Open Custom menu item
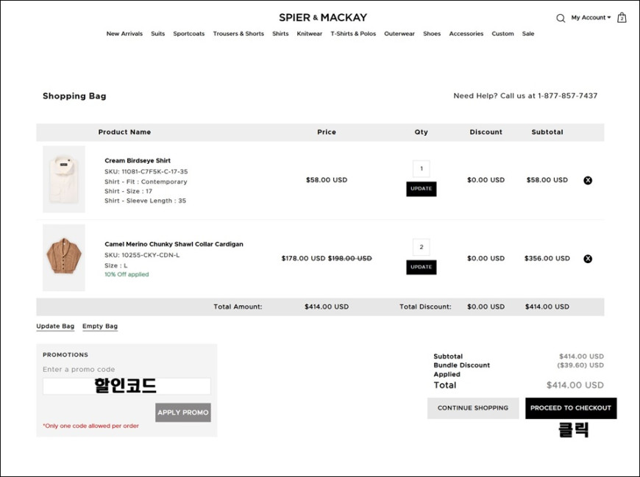 tap(502, 34)
